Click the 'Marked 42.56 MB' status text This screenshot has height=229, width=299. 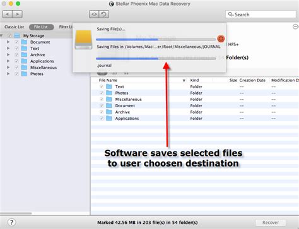[148, 222]
